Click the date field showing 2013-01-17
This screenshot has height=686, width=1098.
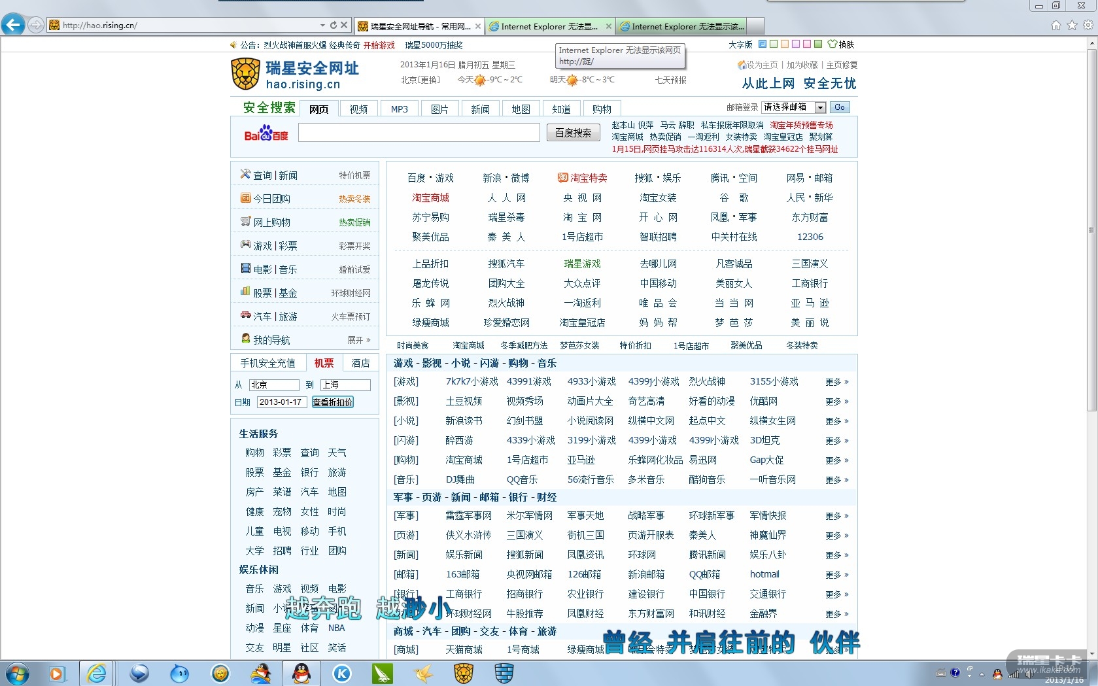(282, 402)
